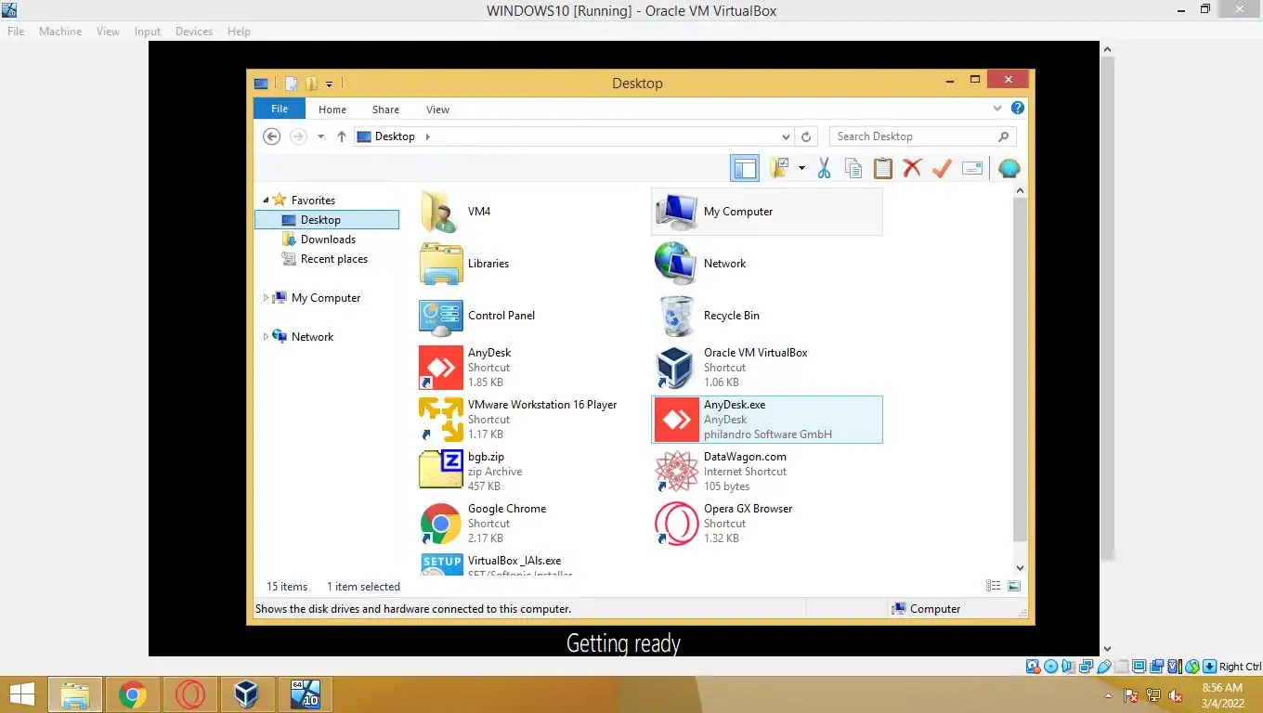
Task: Open the Machine menu in VirtualBox
Action: pos(60,31)
